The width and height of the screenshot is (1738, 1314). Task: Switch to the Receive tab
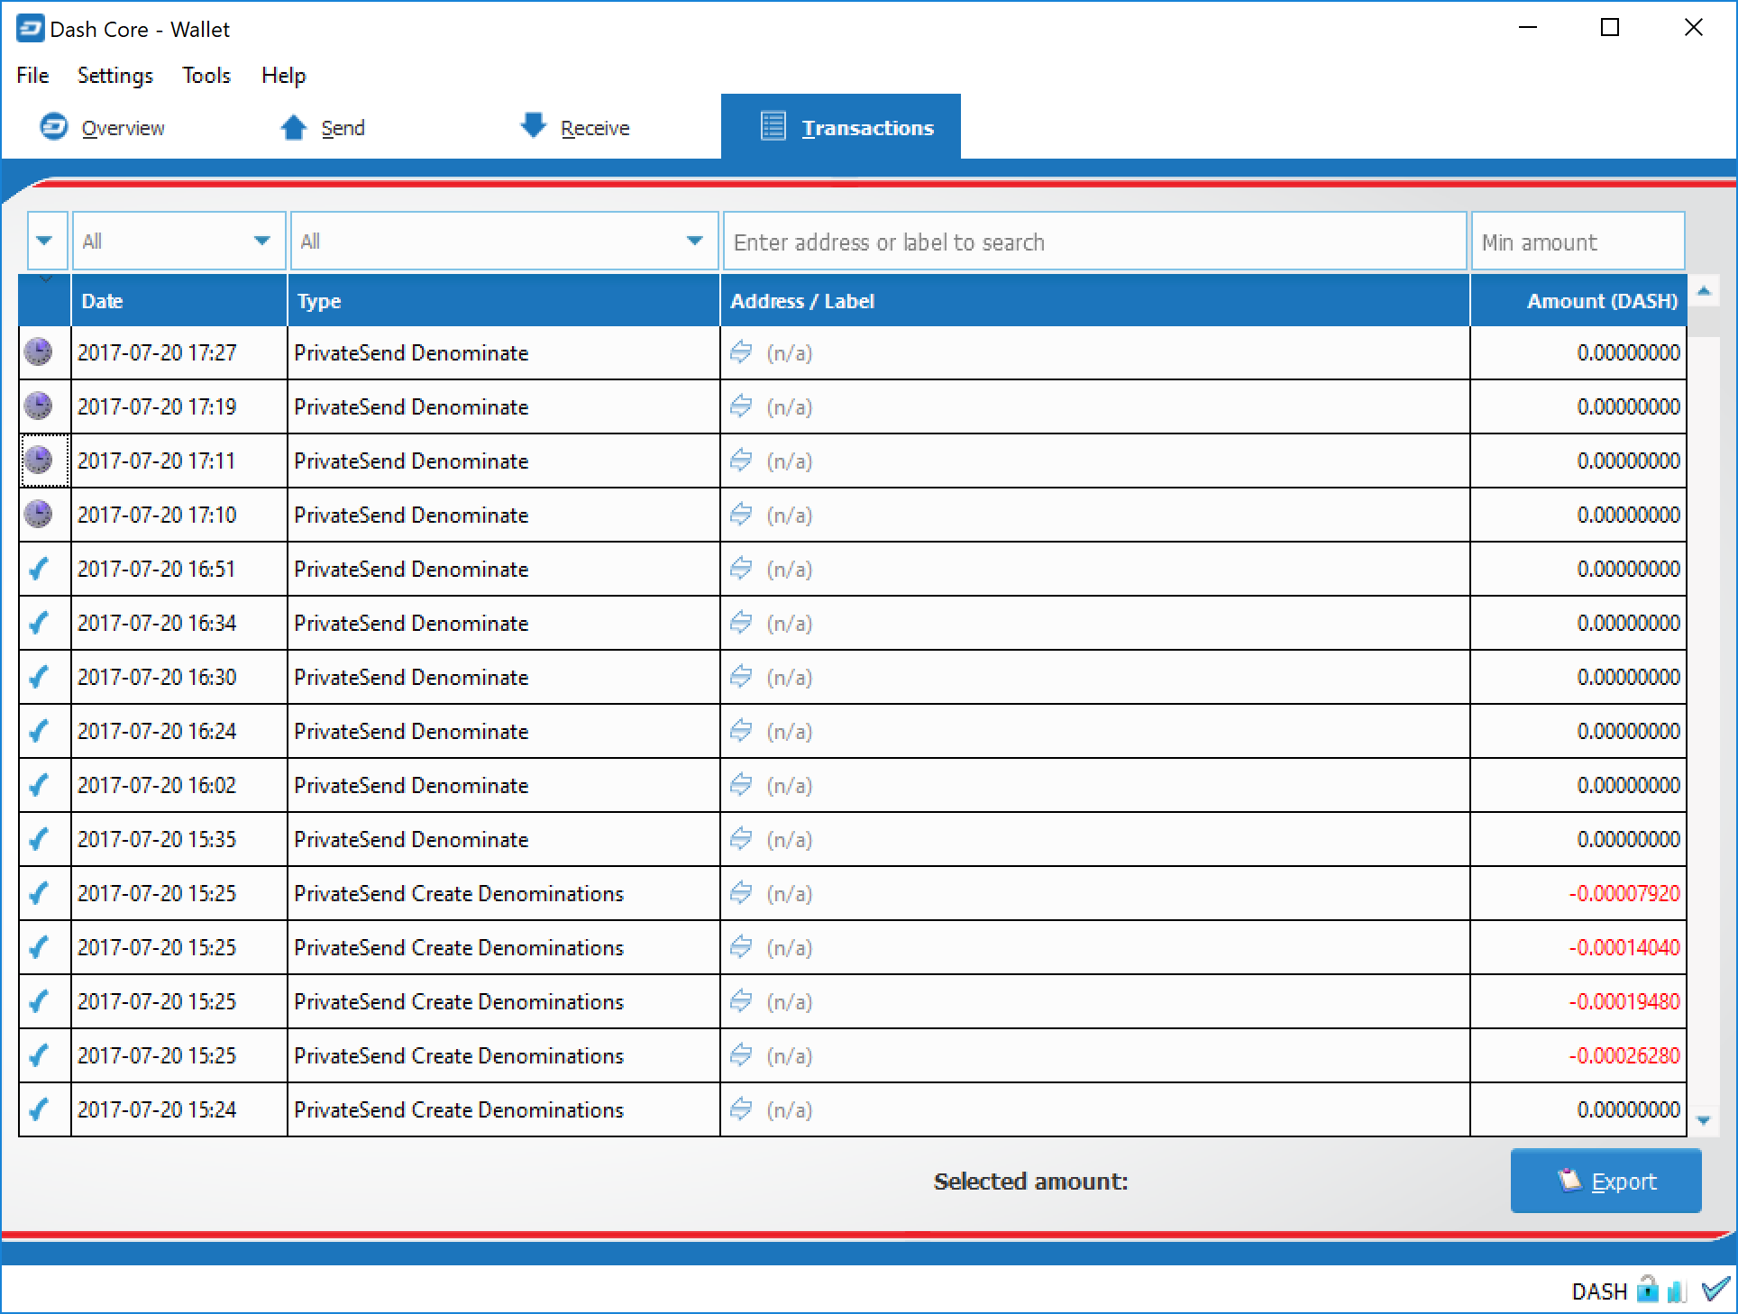pyautogui.click(x=575, y=128)
